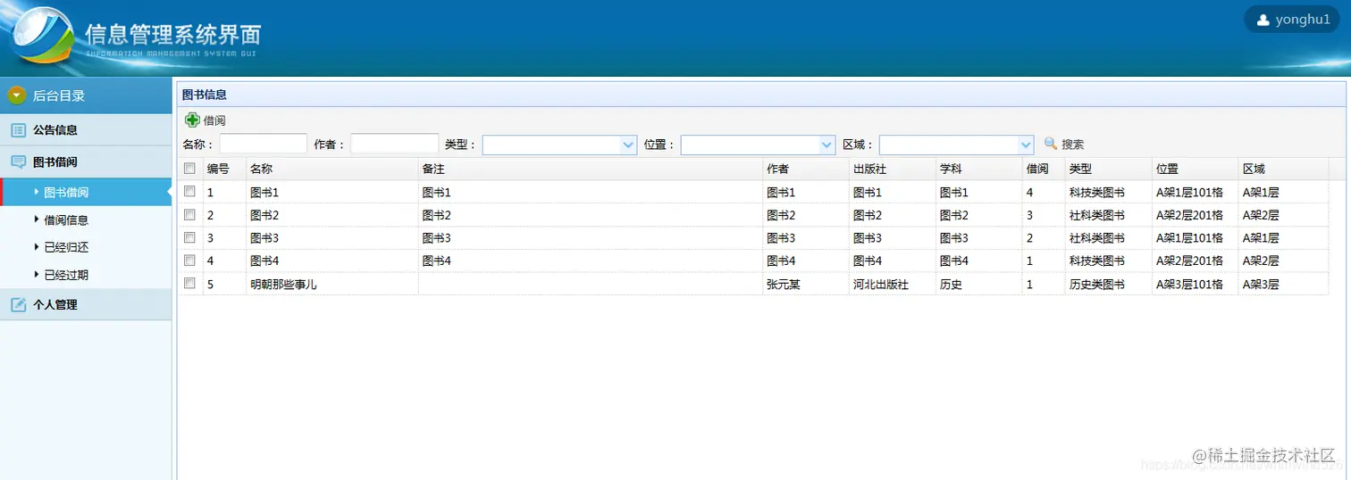Click the 借阅 toolbar button label

(214, 120)
